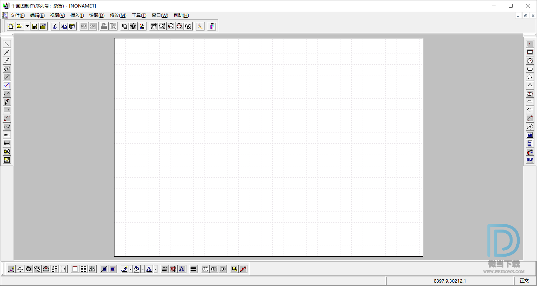Click the mirror flip icon
Screen dimensions: 537x286
(92, 269)
